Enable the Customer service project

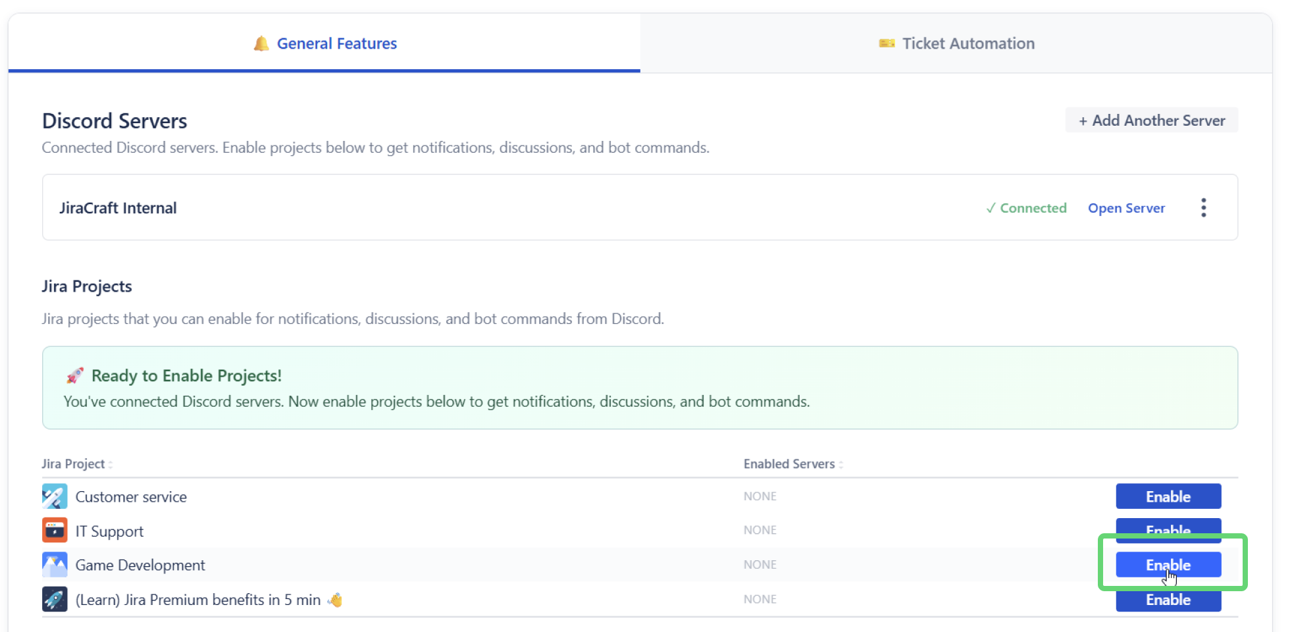1168,496
